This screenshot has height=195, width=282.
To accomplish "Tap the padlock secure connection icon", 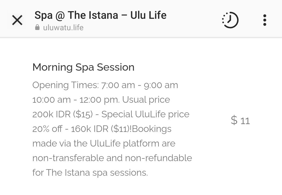I will click(37, 27).
